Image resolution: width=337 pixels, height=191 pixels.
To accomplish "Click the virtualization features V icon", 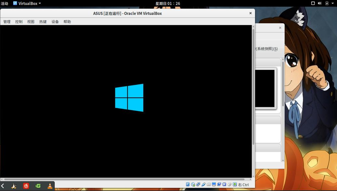I will pos(224,184).
